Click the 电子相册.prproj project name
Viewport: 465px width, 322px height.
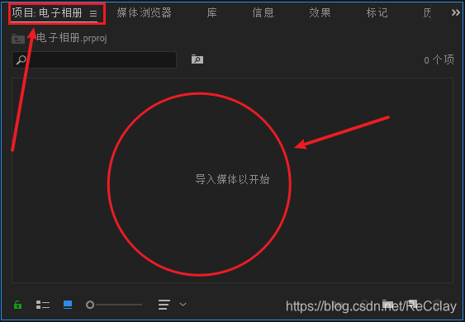(x=72, y=38)
